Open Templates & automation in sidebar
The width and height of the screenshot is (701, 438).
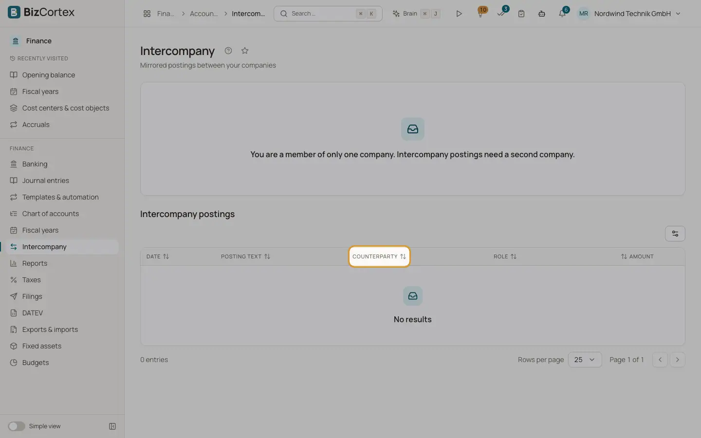[x=62, y=197]
